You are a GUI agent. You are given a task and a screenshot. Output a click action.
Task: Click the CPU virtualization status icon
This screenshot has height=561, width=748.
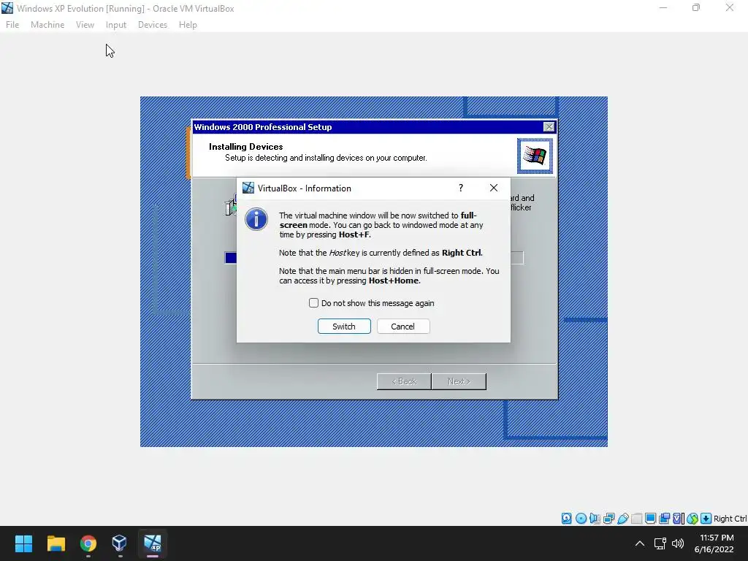pos(678,519)
